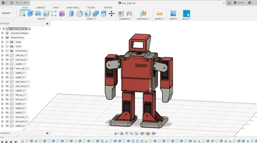
Task: Open the Measure tool in Inspect
Action: (x=159, y=14)
